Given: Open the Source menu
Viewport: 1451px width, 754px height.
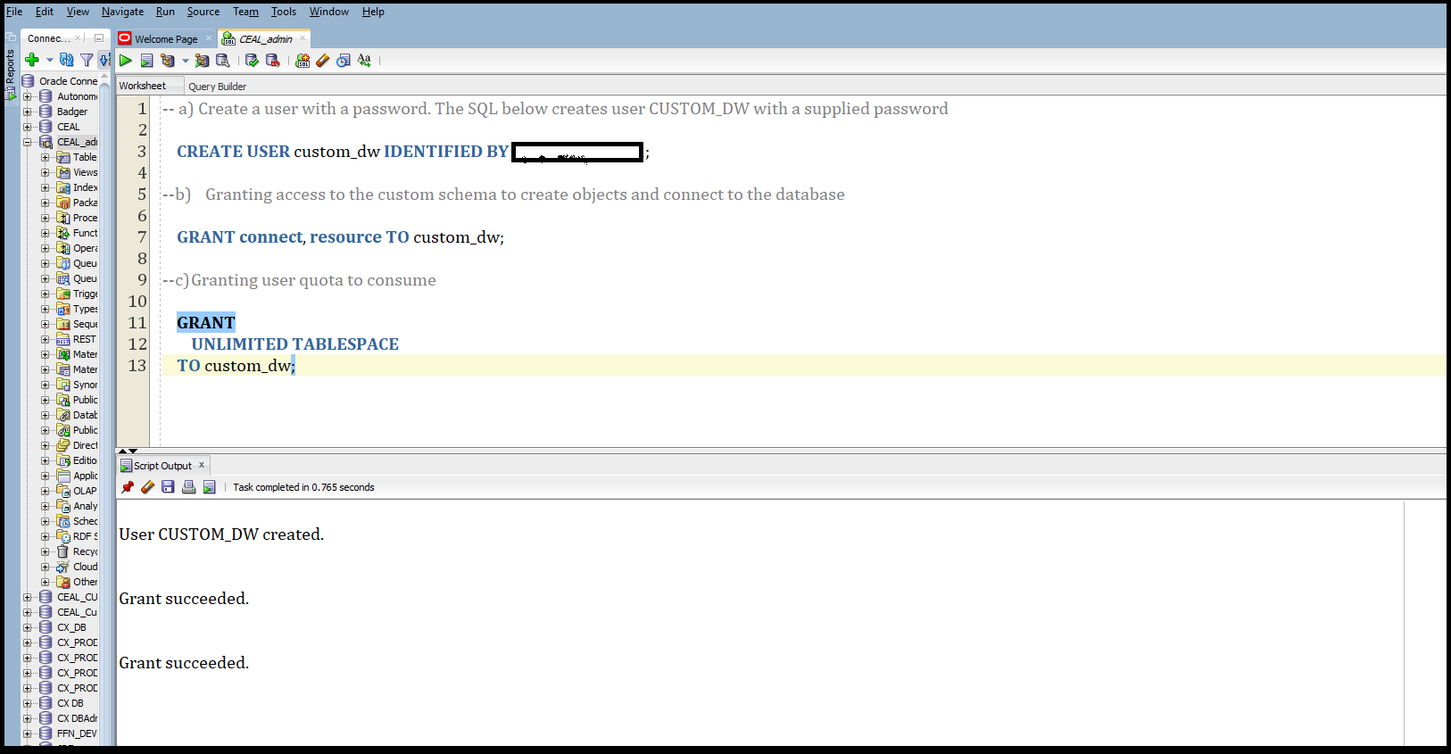Looking at the screenshot, I should click(x=203, y=12).
